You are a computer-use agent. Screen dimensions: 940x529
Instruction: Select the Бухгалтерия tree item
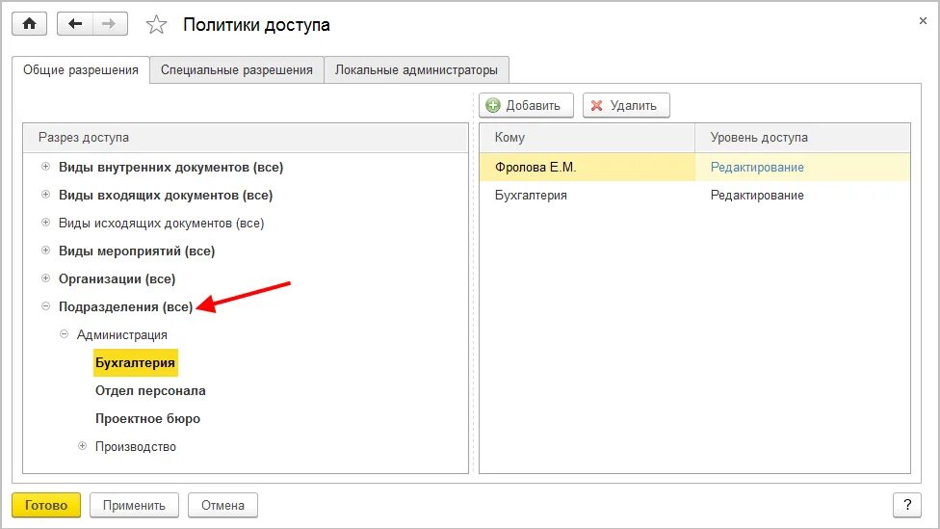point(136,363)
